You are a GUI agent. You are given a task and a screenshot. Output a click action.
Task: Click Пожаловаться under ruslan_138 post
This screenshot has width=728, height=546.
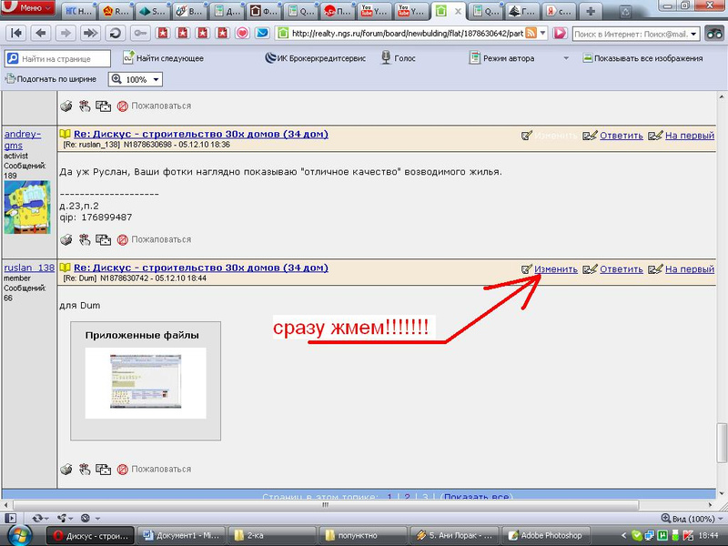pos(161,470)
